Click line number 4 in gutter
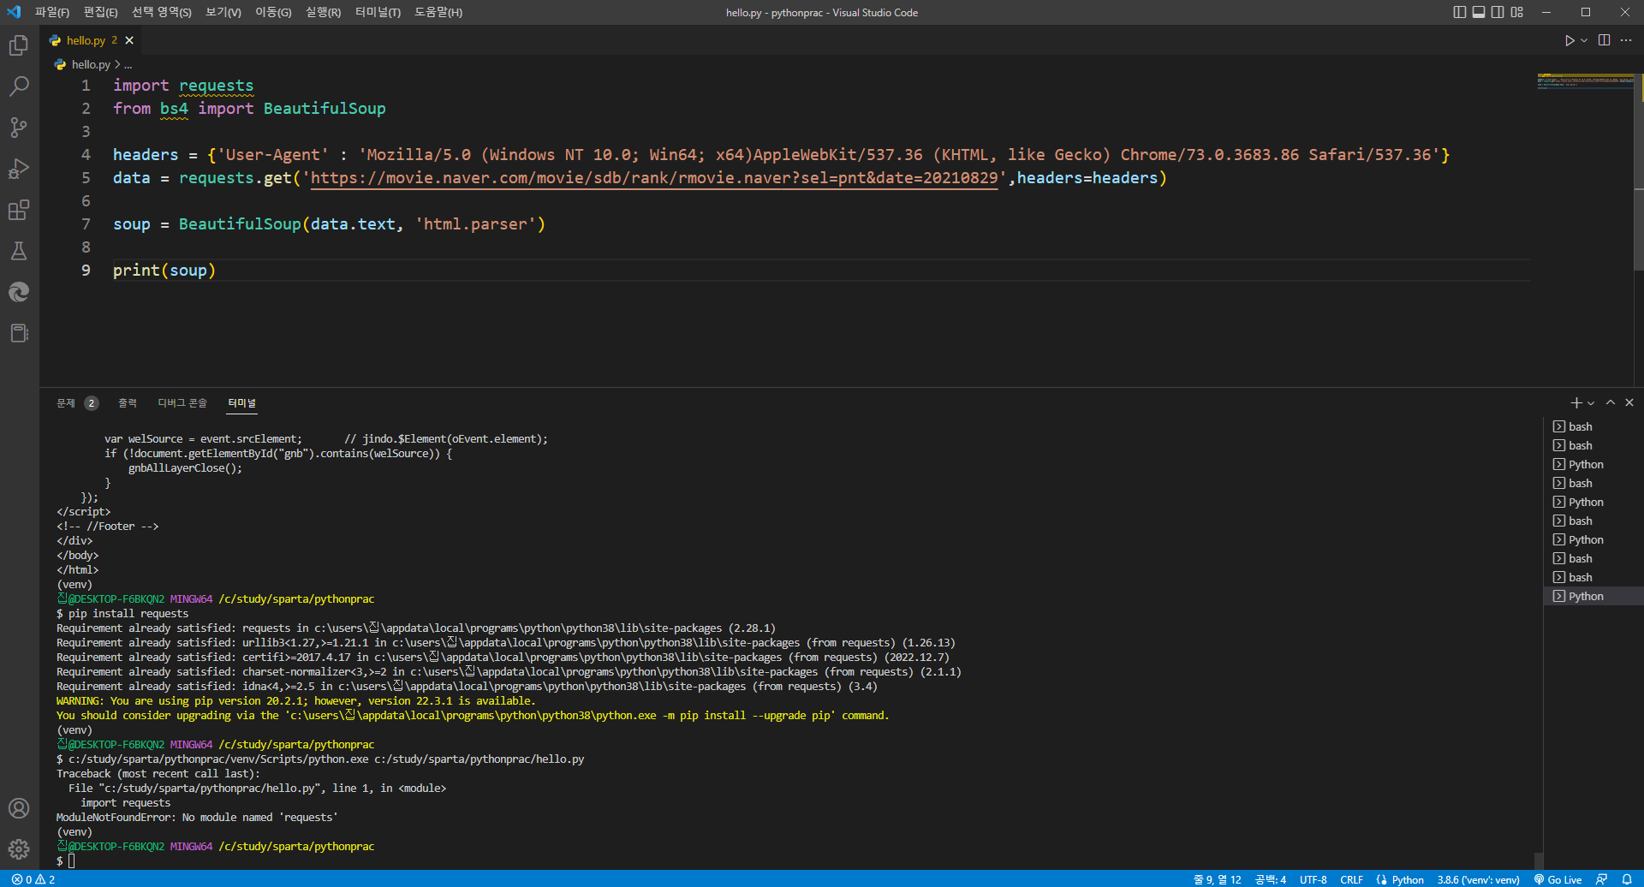Image resolution: width=1644 pixels, height=887 pixels. pyautogui.click(x=86, y=155)
